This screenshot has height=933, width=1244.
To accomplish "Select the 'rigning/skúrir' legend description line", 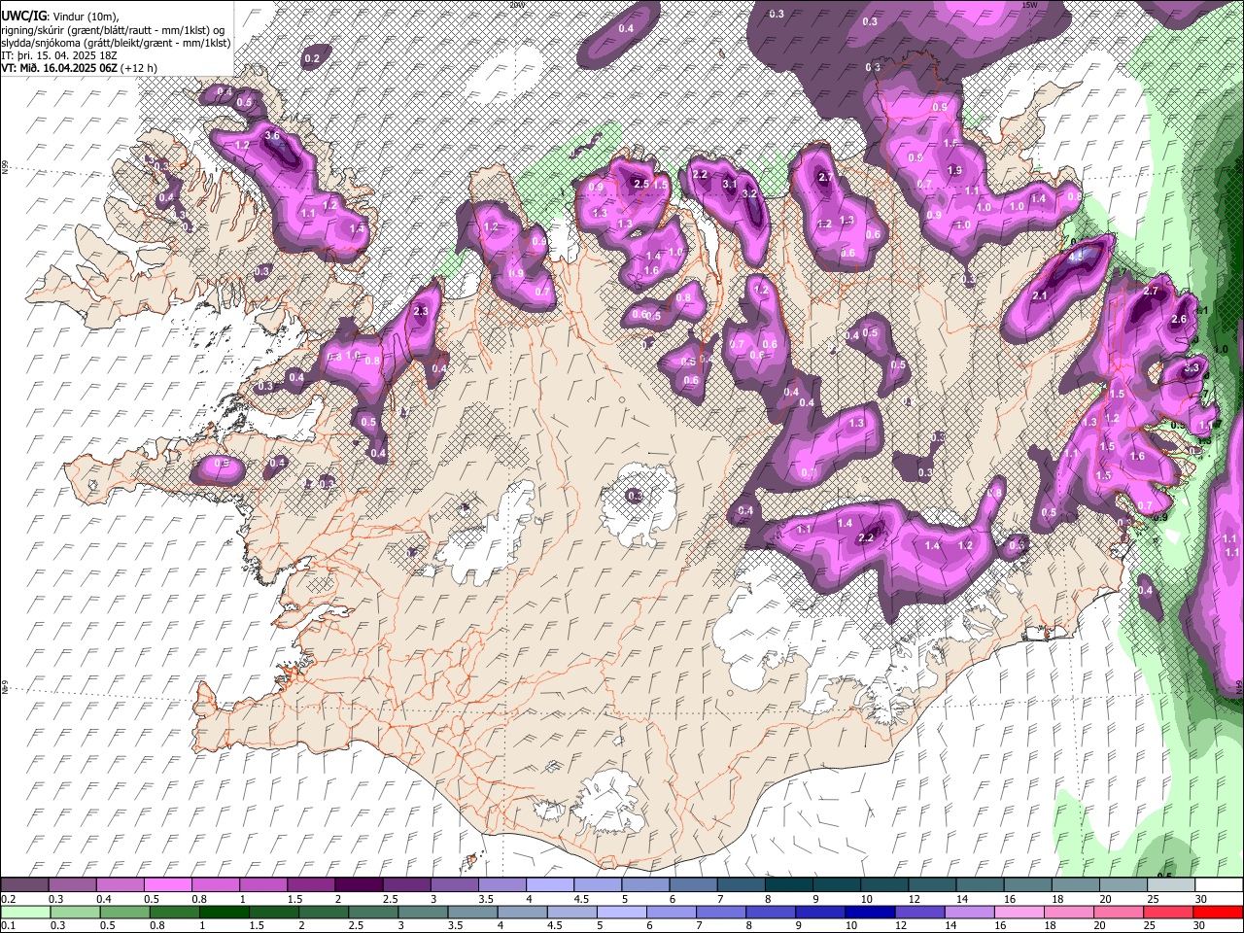I will 115,30.
